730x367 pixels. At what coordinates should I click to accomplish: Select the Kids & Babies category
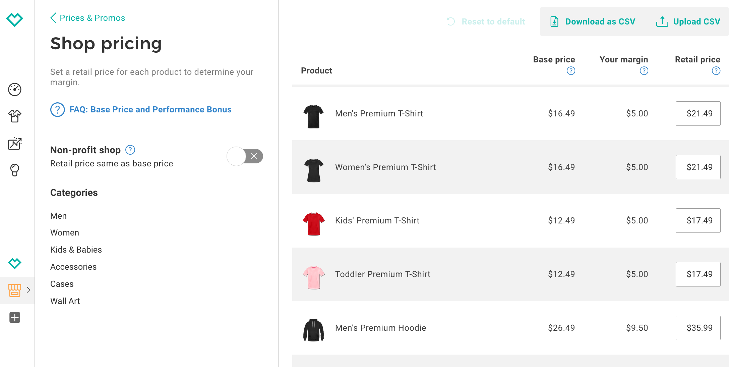76,250
